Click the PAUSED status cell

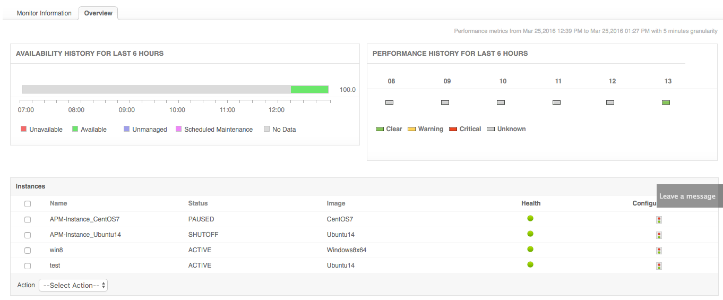tap(201, 219)
